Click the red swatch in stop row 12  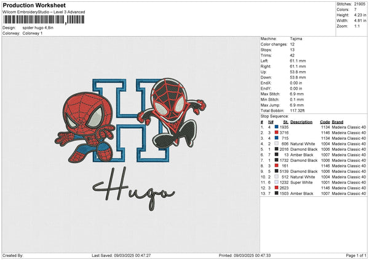click(277, 188)
